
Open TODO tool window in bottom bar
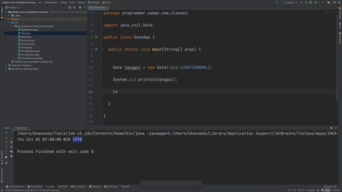[x=63, y=187]
